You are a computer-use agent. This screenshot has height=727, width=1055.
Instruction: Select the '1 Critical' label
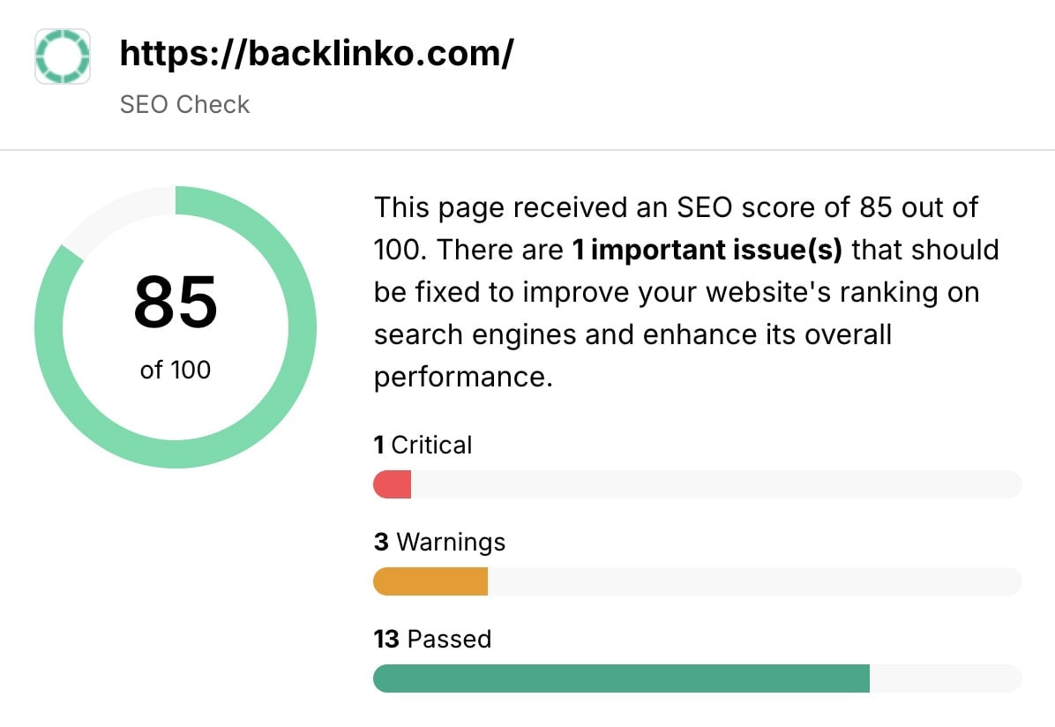(423, 445)
